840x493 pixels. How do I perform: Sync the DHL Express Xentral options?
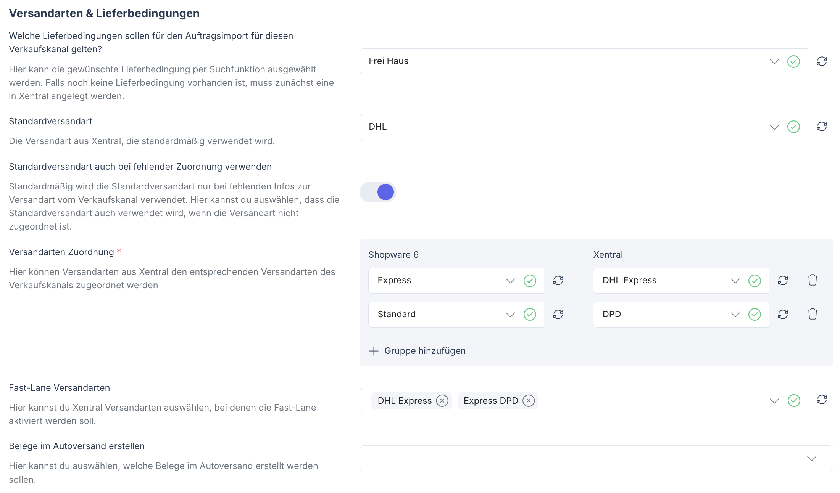coord(782,280)
